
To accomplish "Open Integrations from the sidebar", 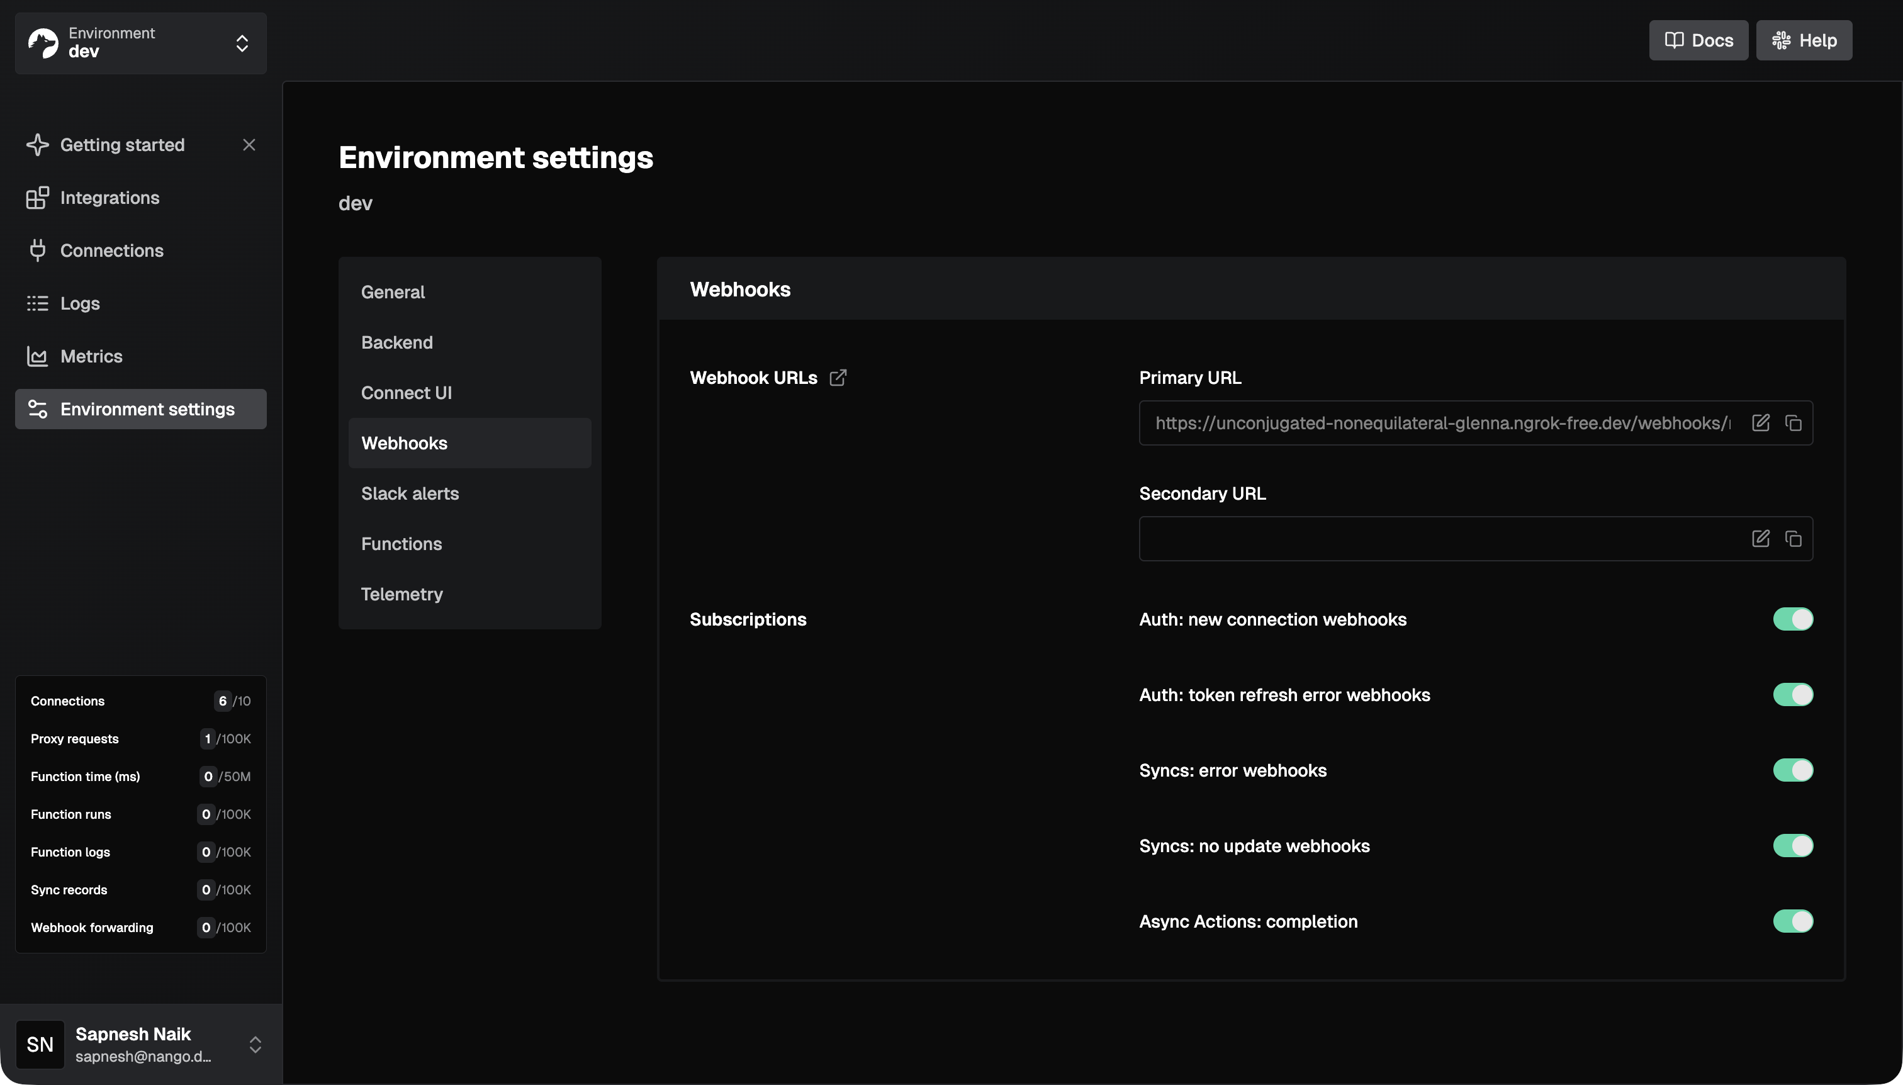I will [x=109, y=198].
